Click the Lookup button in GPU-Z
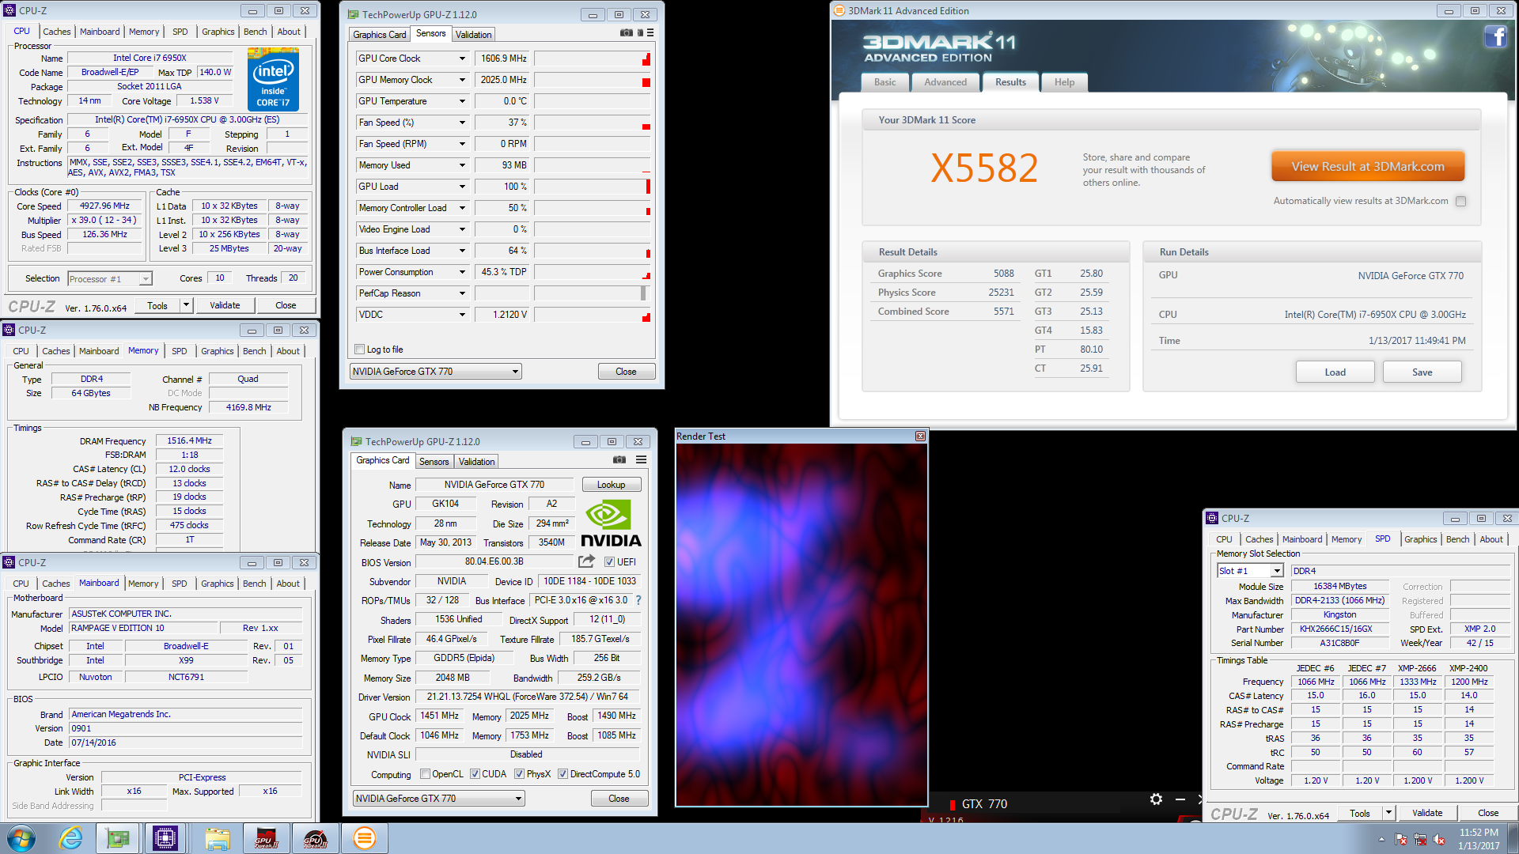The height and width of the screenshot is (854, 1519). click(x=611, y=485)
